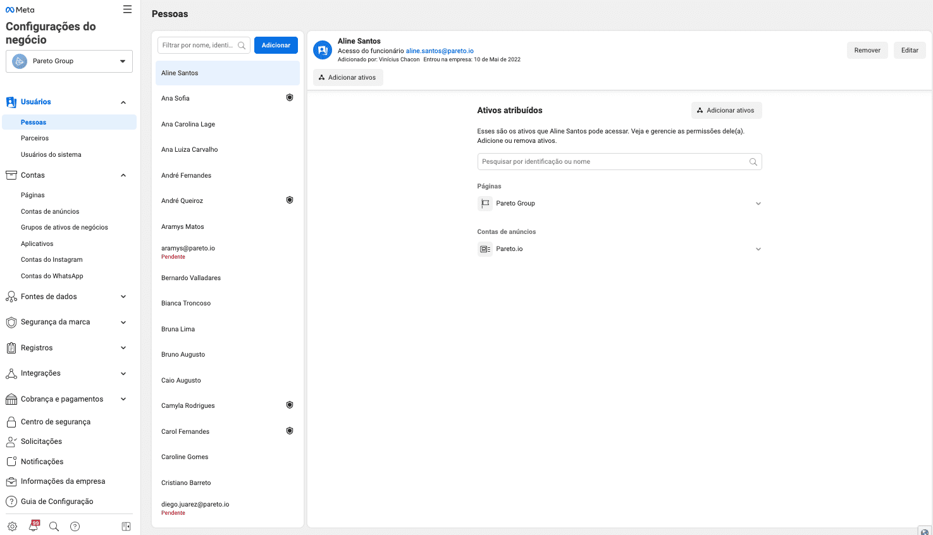Viewport: 933px width, 535px height.
Task: Collapse the Usuários section
Action: coord(123,102)
